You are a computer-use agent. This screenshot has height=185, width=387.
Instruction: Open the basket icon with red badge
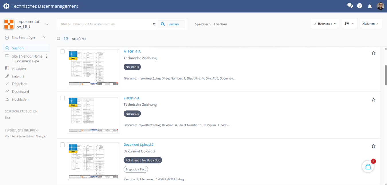368,167
